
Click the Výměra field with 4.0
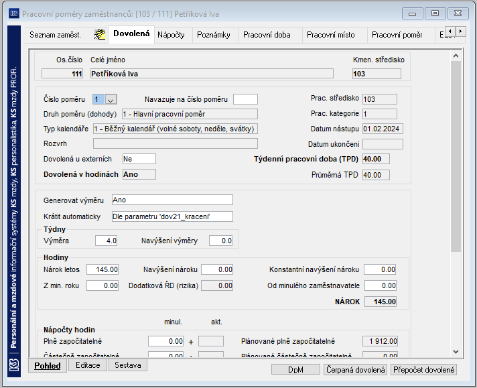106,241
